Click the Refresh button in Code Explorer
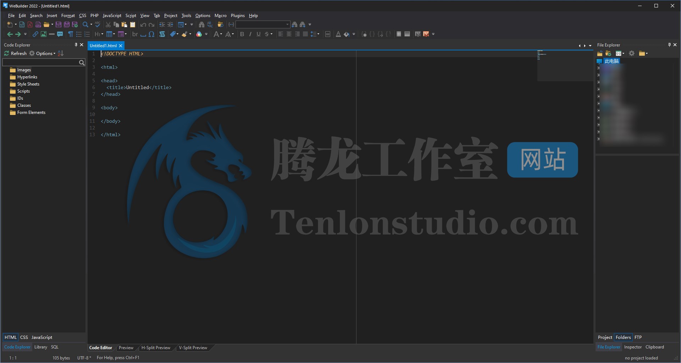Screen dimensions: 681x363 [15, 53]
